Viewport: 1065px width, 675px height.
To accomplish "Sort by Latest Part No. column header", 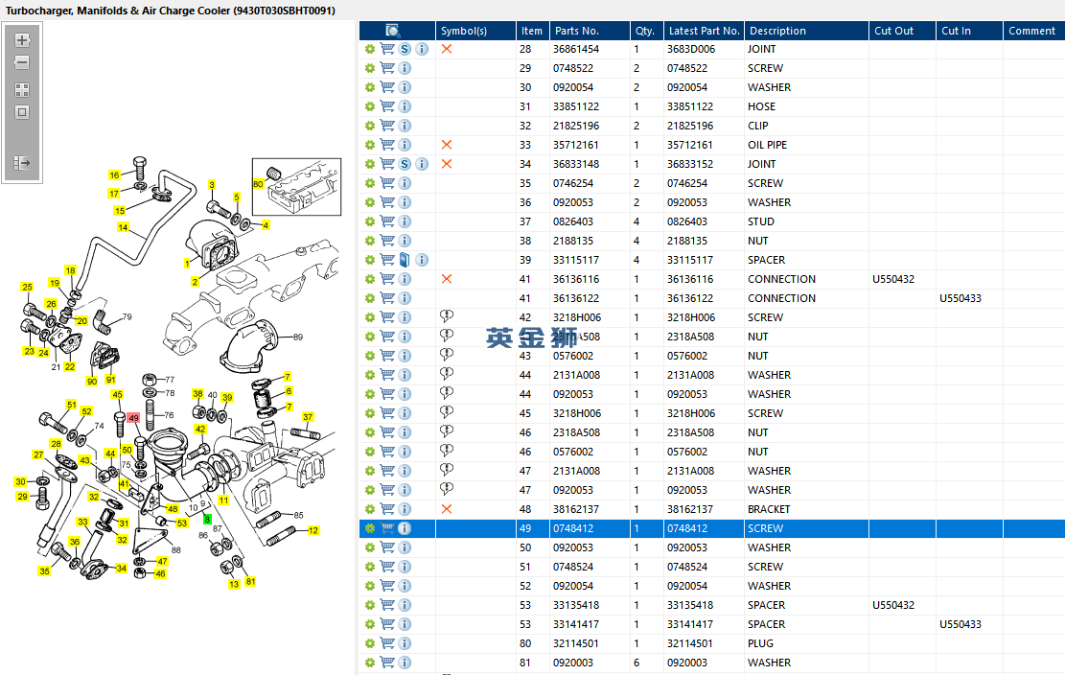I will 704,31.
